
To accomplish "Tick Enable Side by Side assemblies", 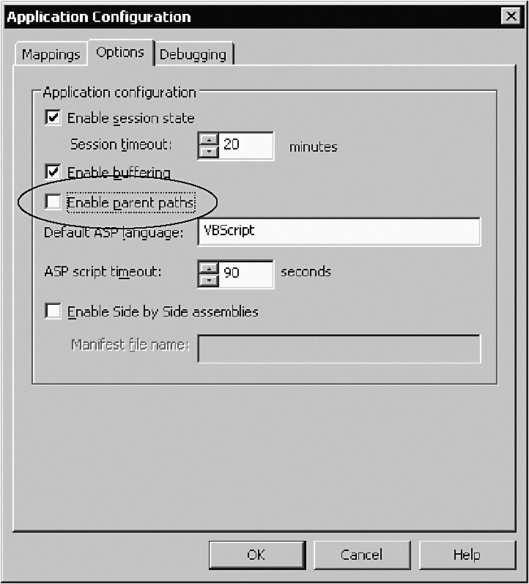I will (x=53, y=311).
